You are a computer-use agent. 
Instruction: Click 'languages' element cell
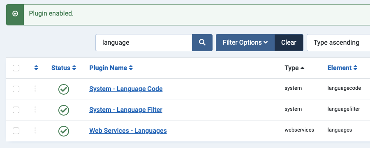[x=340, y=130]
